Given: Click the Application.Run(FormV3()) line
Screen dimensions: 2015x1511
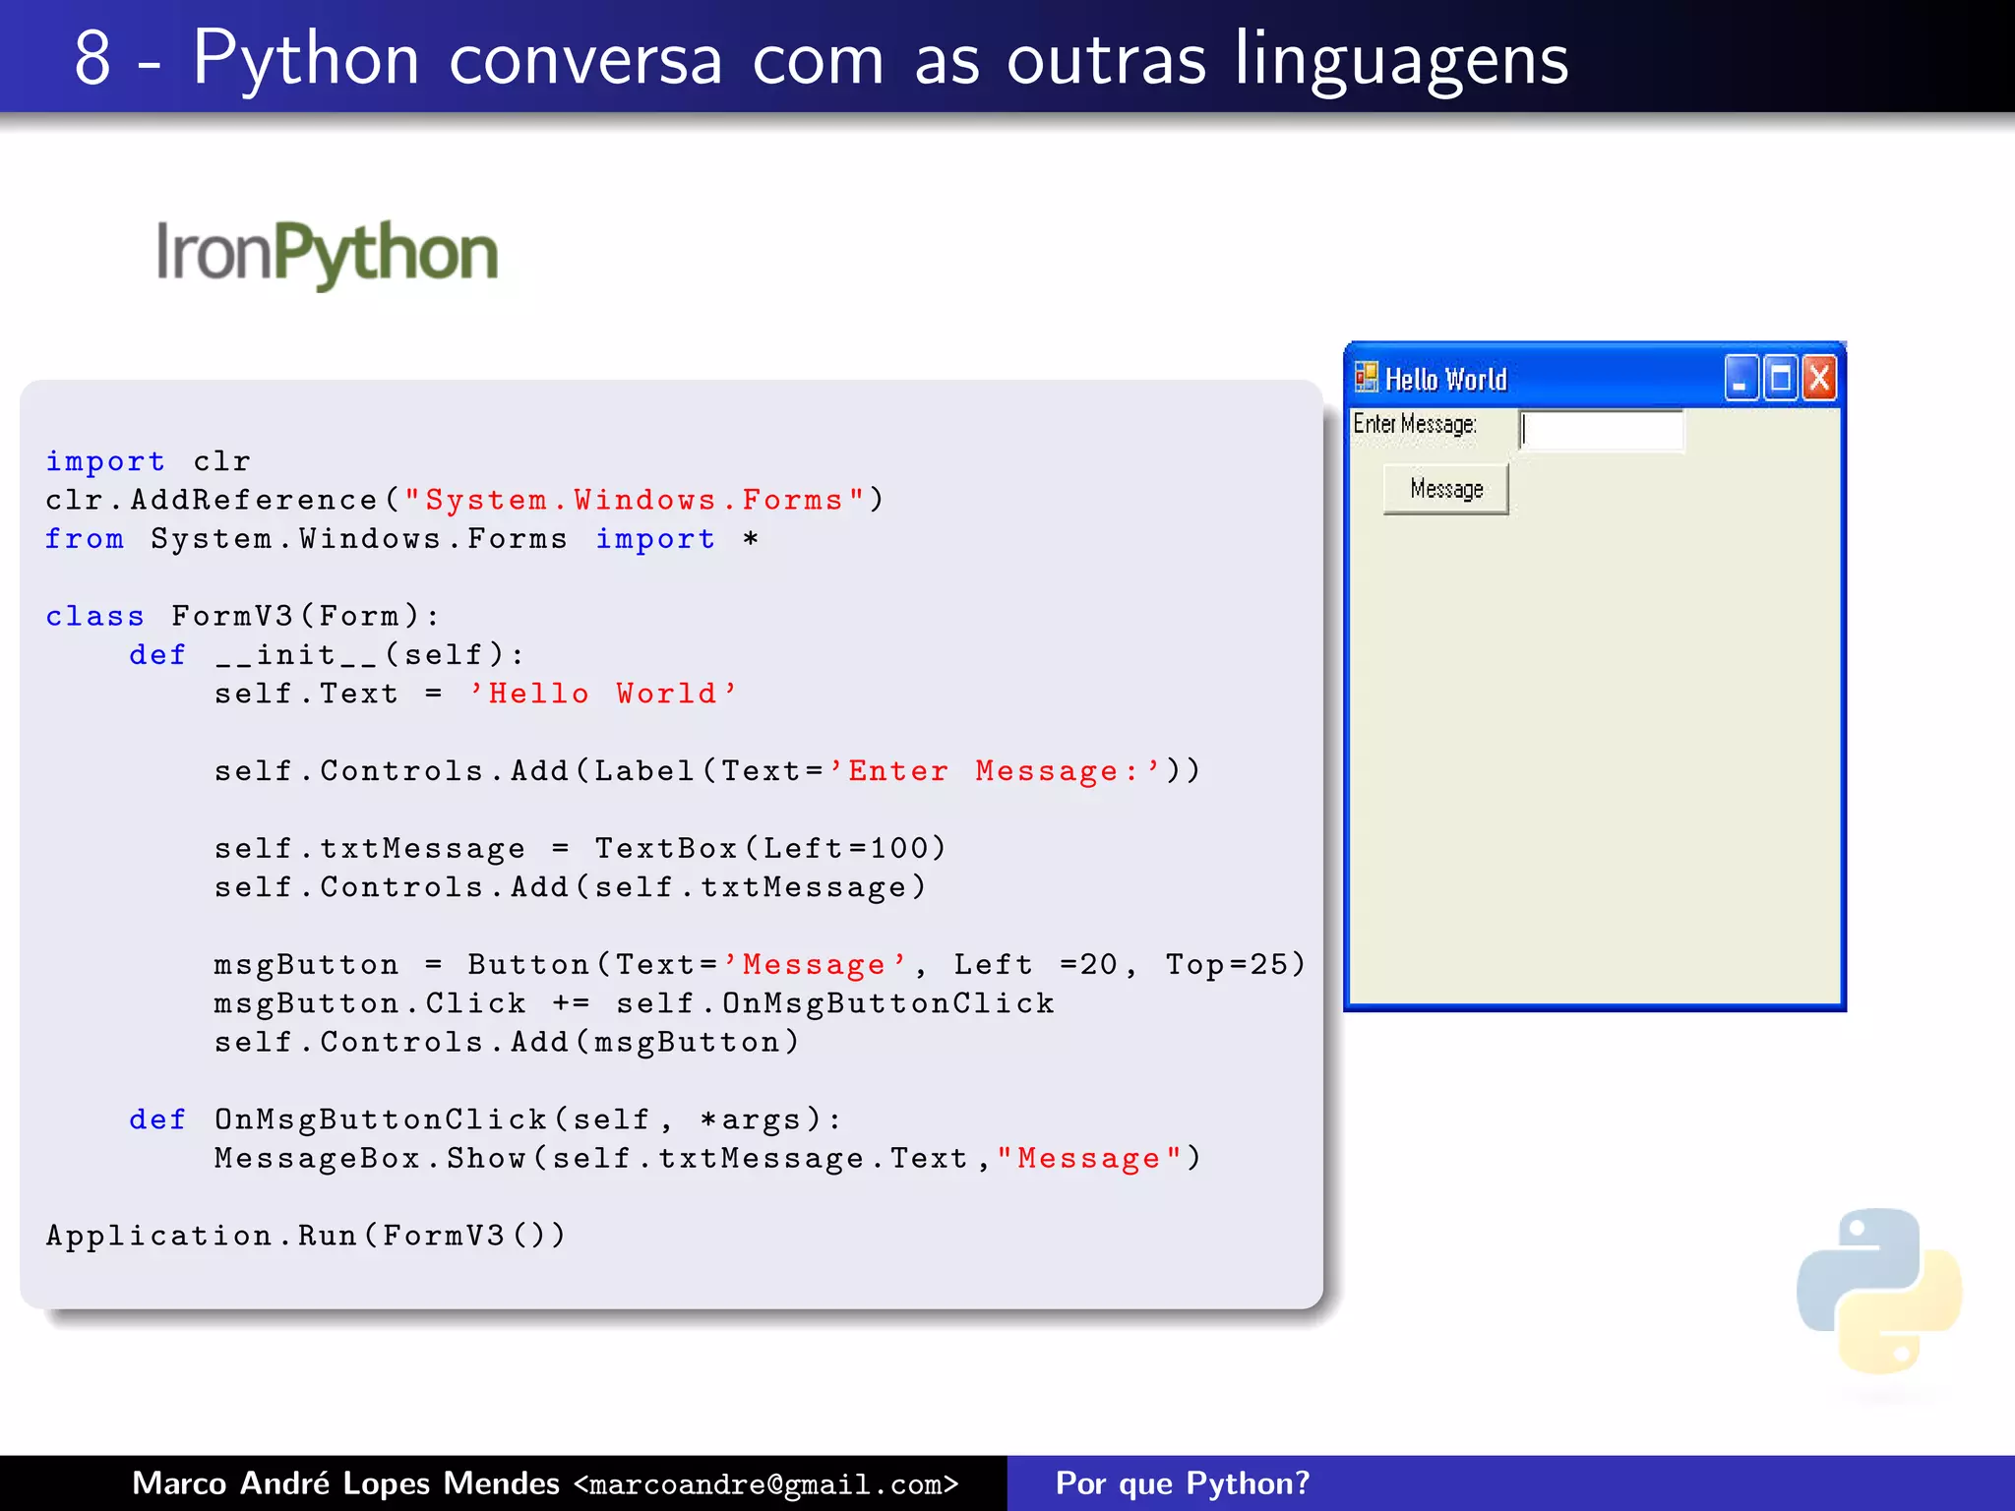Looking at the screenshot, I should coord(306,1236).
